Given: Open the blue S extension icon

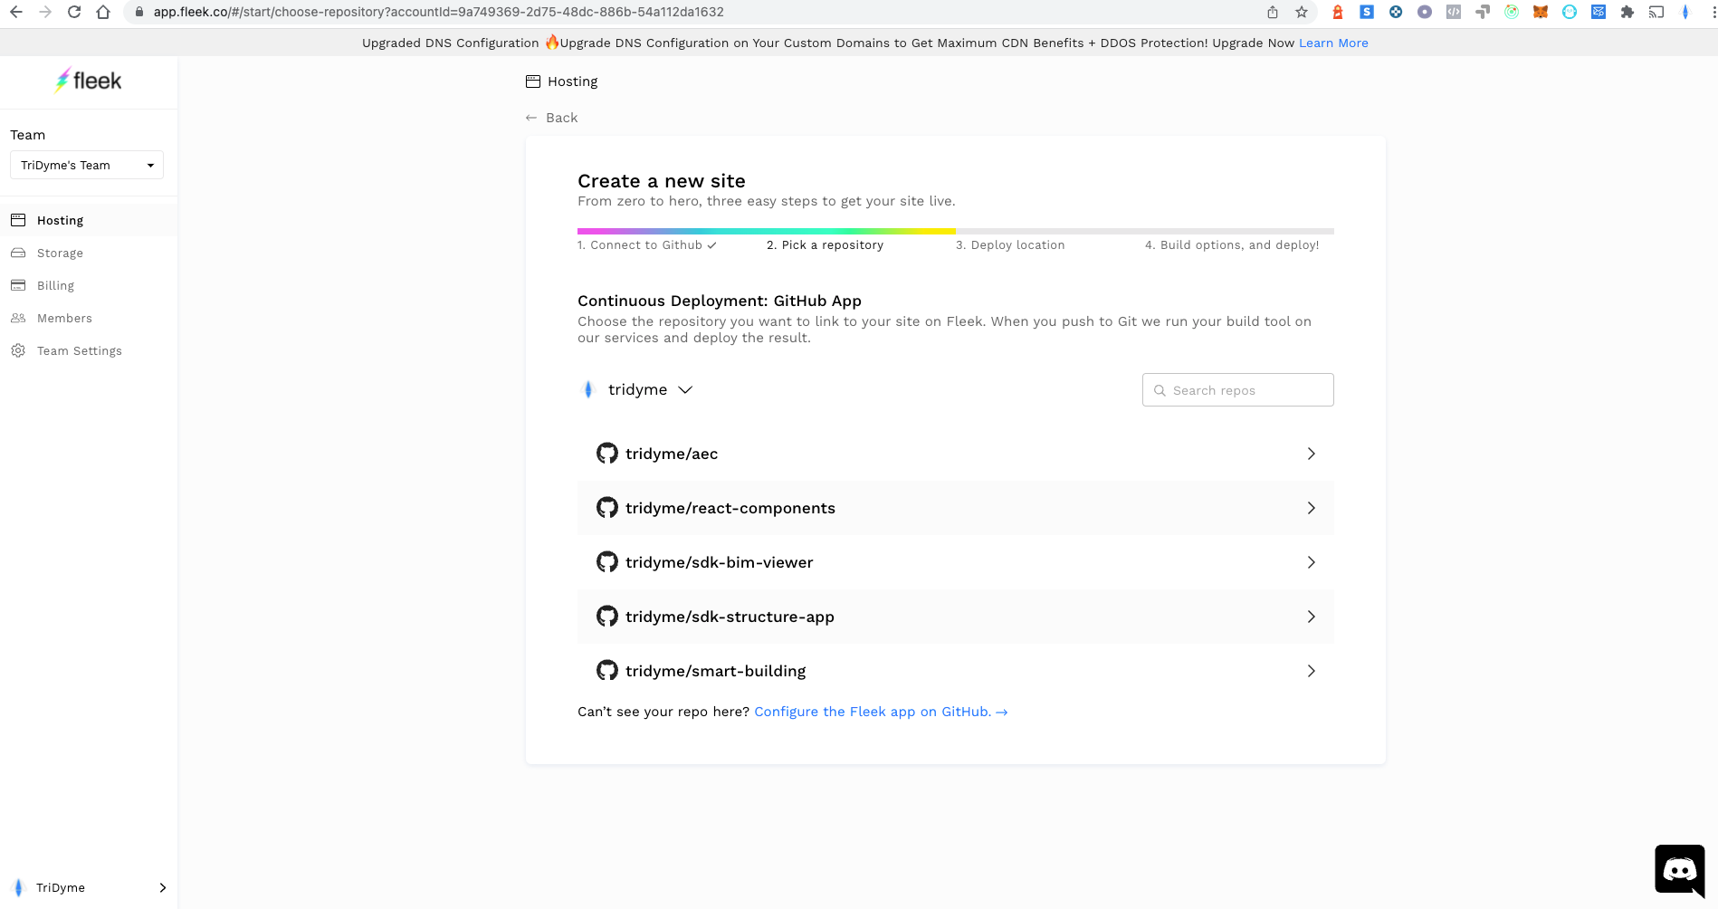Looking at the screenshot, I should point(1367,12).
